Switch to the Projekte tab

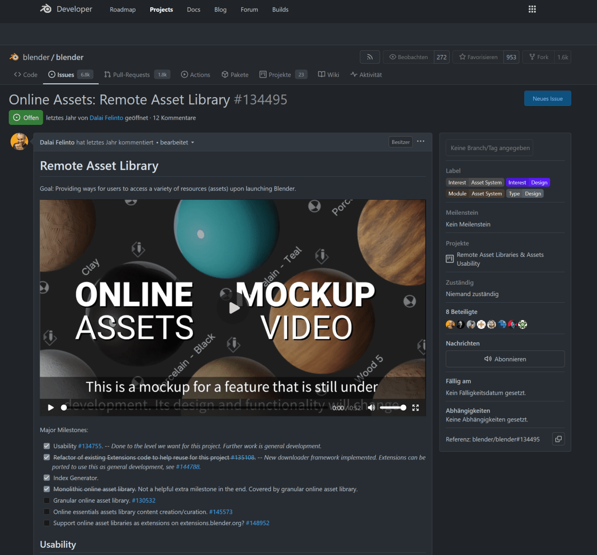(x=283, y=75)
